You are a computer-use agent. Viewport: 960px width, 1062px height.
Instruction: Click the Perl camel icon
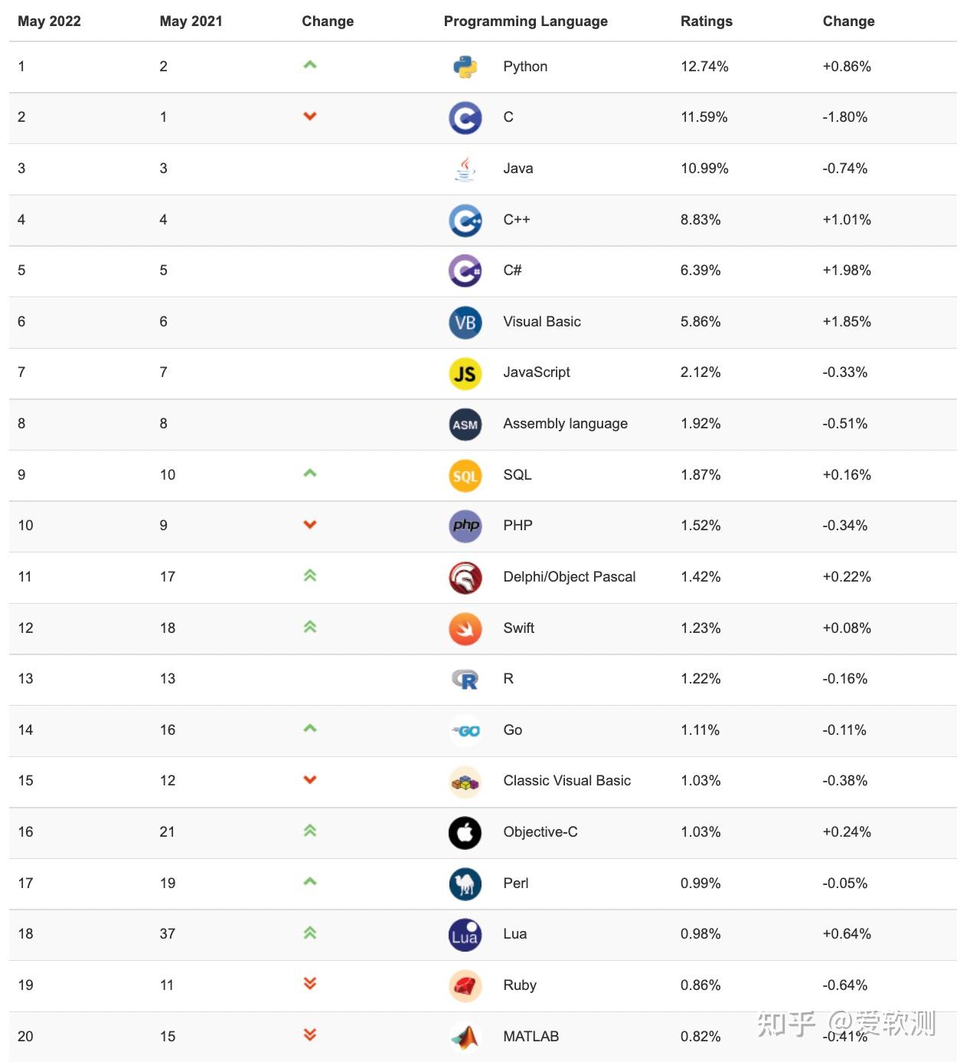(465, 883)
